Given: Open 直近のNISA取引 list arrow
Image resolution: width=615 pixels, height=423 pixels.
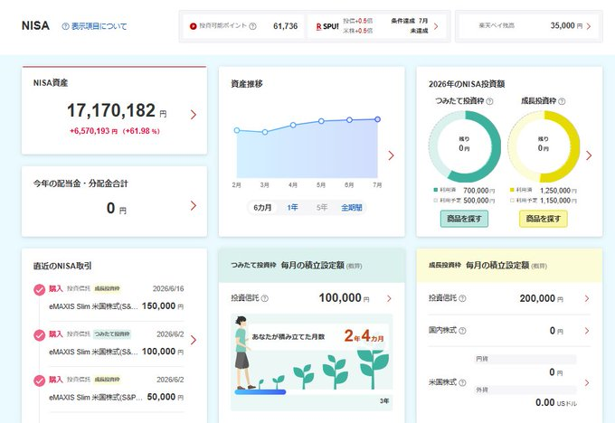Looking at the screenshot, I should 193,340.
